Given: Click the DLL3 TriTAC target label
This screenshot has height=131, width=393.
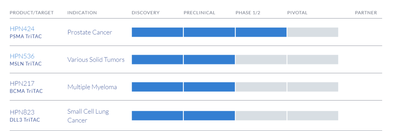Looking at the screenshot, I should click(25, 120).
